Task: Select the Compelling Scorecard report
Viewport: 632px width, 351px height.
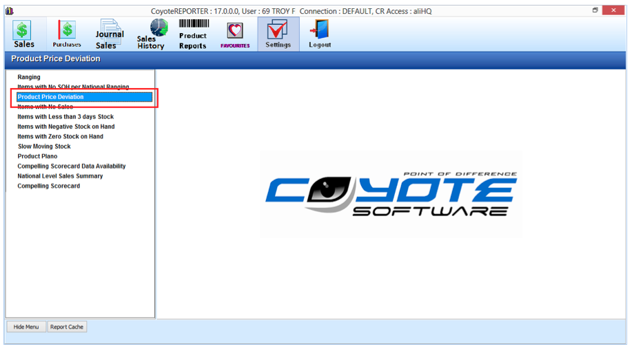Action: pyautogui.click(x=48, y=186)
